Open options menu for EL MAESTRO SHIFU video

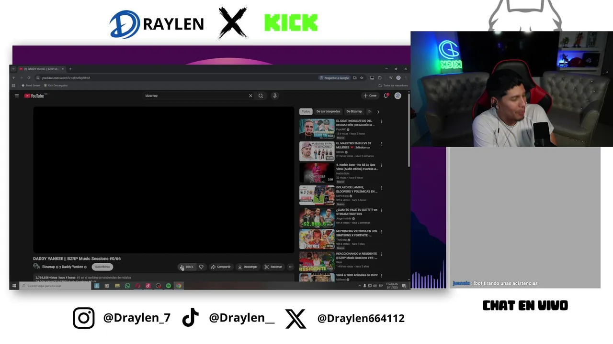(x=382, y=144)
